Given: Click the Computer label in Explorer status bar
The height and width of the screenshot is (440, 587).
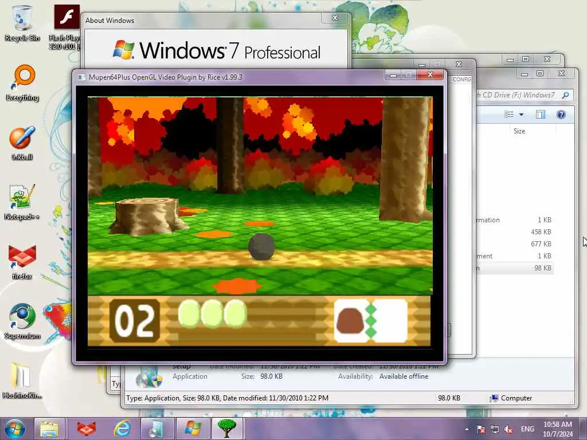Looking at the screenshot, I should click(516, 398).
